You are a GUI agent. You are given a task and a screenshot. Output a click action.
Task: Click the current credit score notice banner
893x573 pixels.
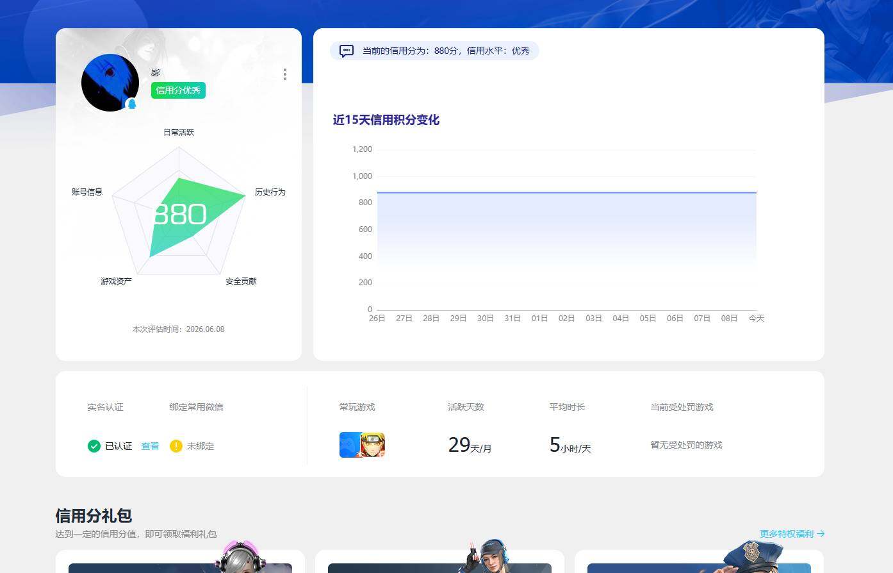434,51
